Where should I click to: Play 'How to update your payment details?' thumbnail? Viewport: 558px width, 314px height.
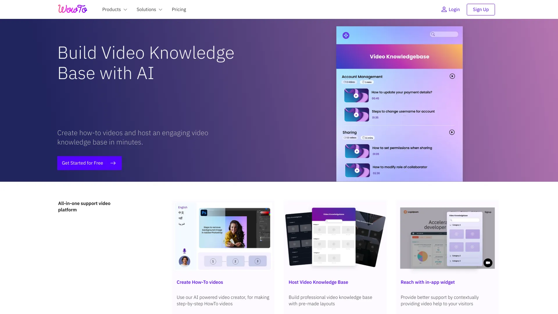[356, 95]
